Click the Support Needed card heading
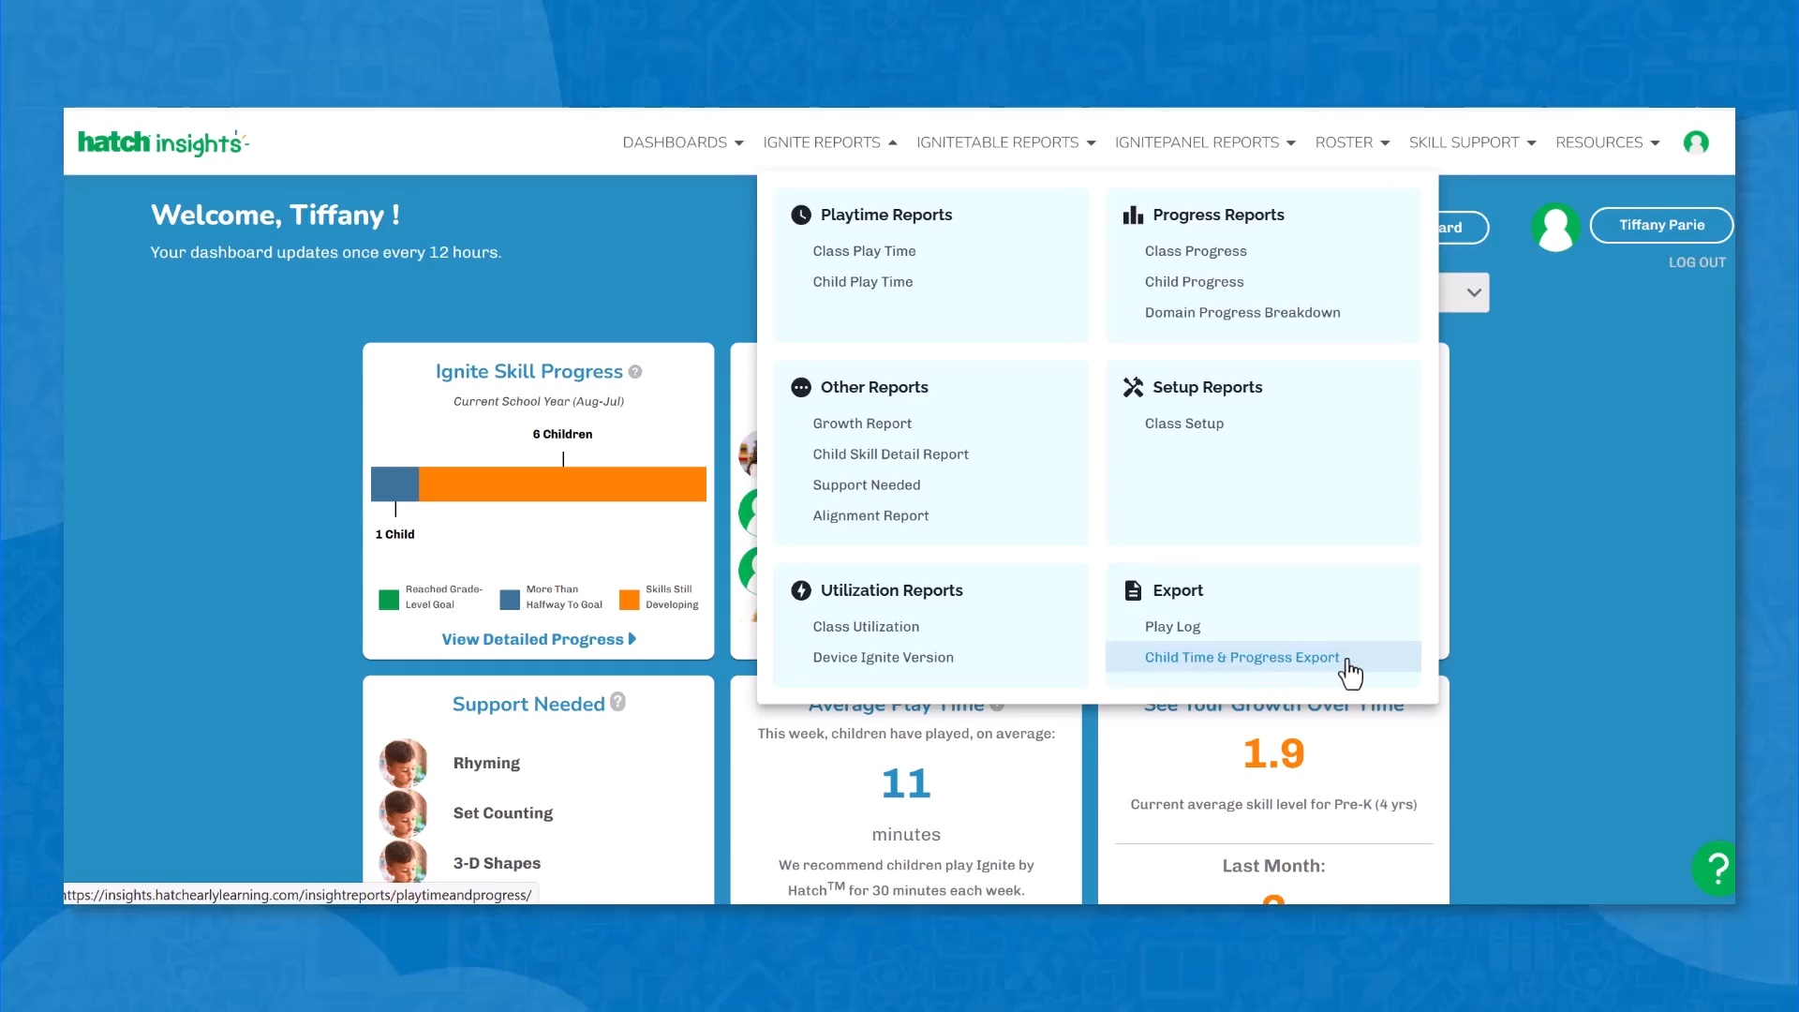 point(528,704)
